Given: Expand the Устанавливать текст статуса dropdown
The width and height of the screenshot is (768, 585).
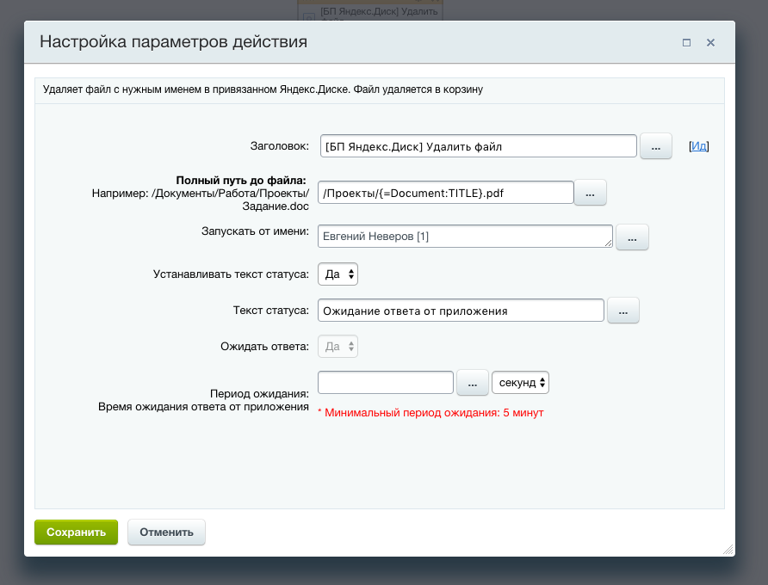Looking at the screenshot, I should [338, 274].
